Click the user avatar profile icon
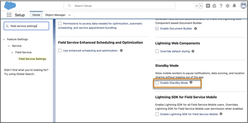248x123 pixels. point(243,6)
